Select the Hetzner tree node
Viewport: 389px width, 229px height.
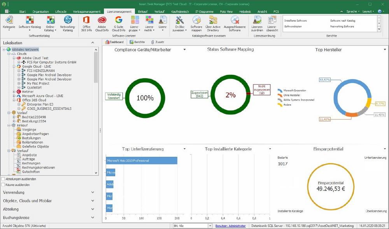tap(28, 92)
